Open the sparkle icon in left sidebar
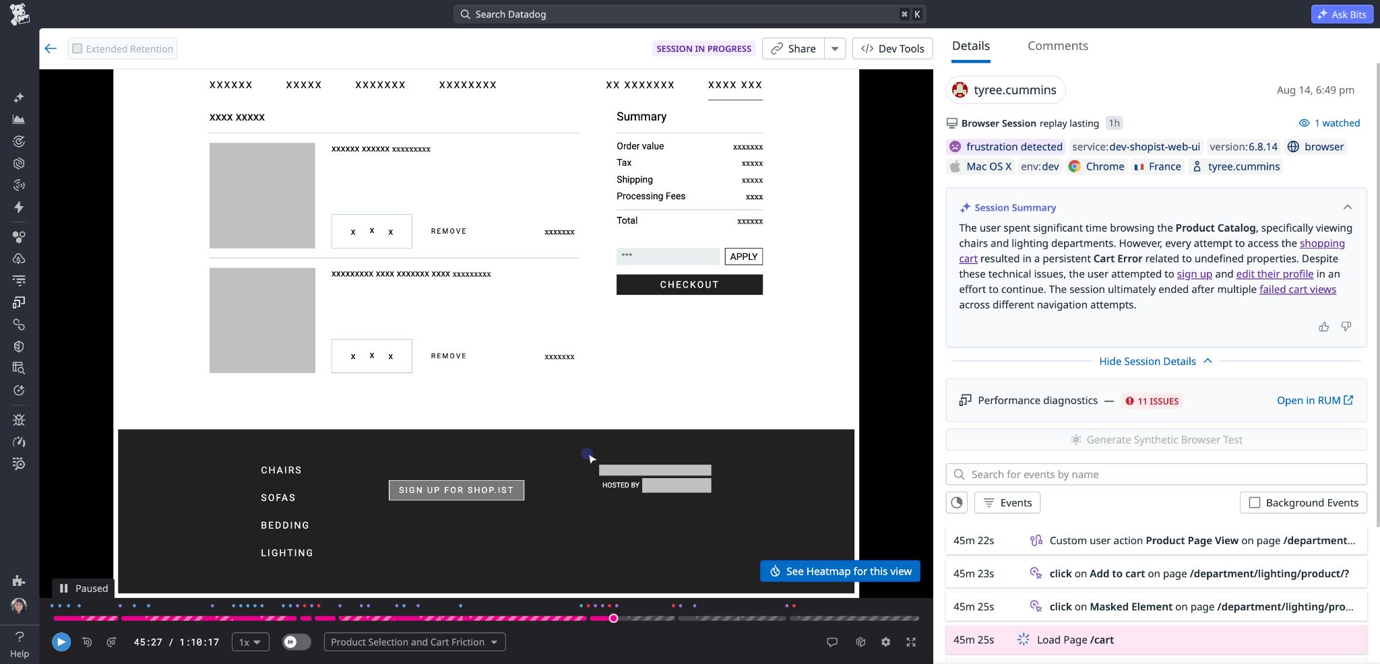This screenshot has height=664, width=1380. point(19,98)
